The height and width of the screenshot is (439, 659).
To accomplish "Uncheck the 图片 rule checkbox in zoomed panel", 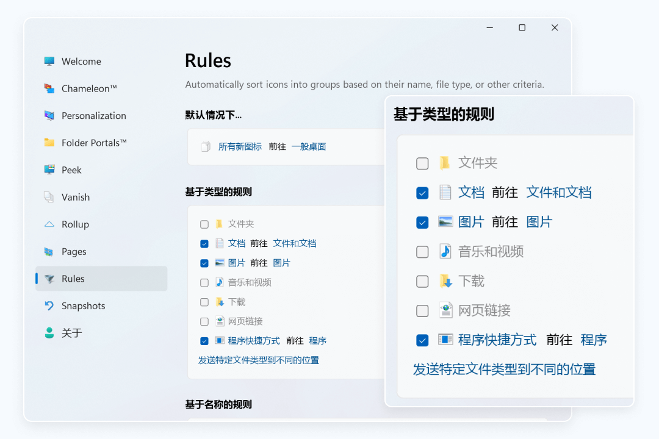I will click(422, 223).
